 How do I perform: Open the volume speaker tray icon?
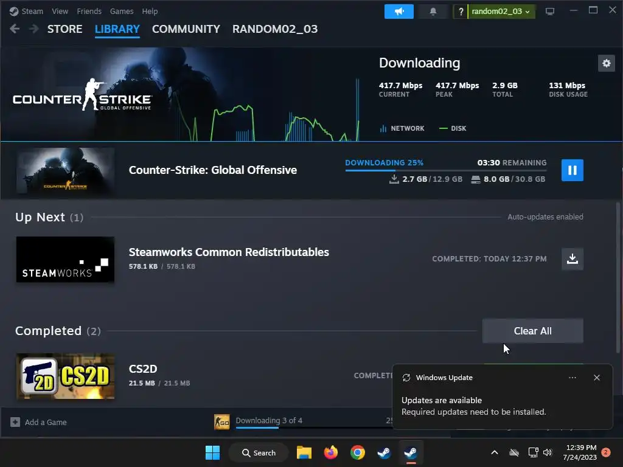pos(548,452)
